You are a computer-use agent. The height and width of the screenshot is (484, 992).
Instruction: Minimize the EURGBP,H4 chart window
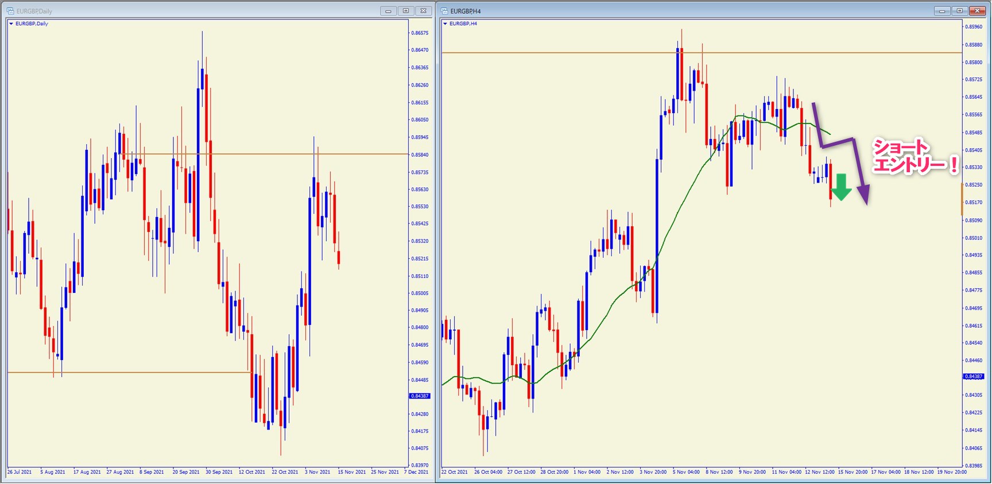[x=942, y=11]
